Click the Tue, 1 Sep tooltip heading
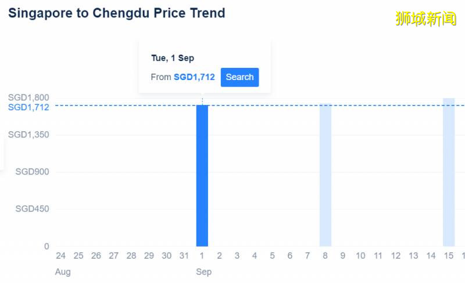 (x=172, y=58)
